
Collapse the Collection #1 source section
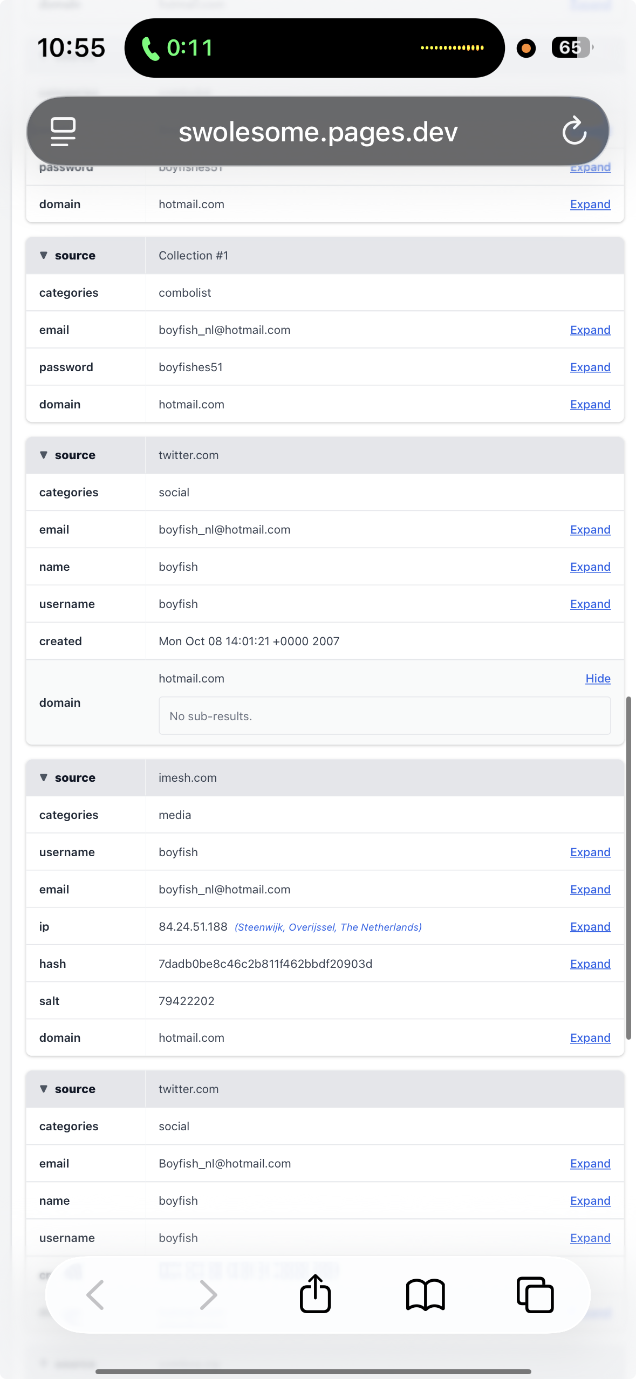(44, 255)
